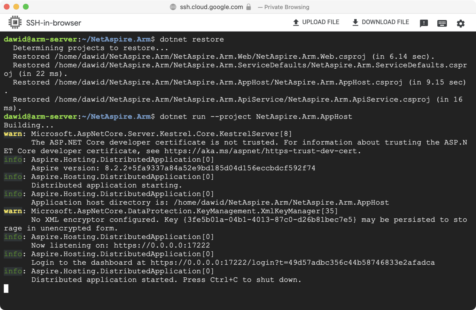Click the 'SSH-in-browser' title text
The image size is (476, 310).
54,23
